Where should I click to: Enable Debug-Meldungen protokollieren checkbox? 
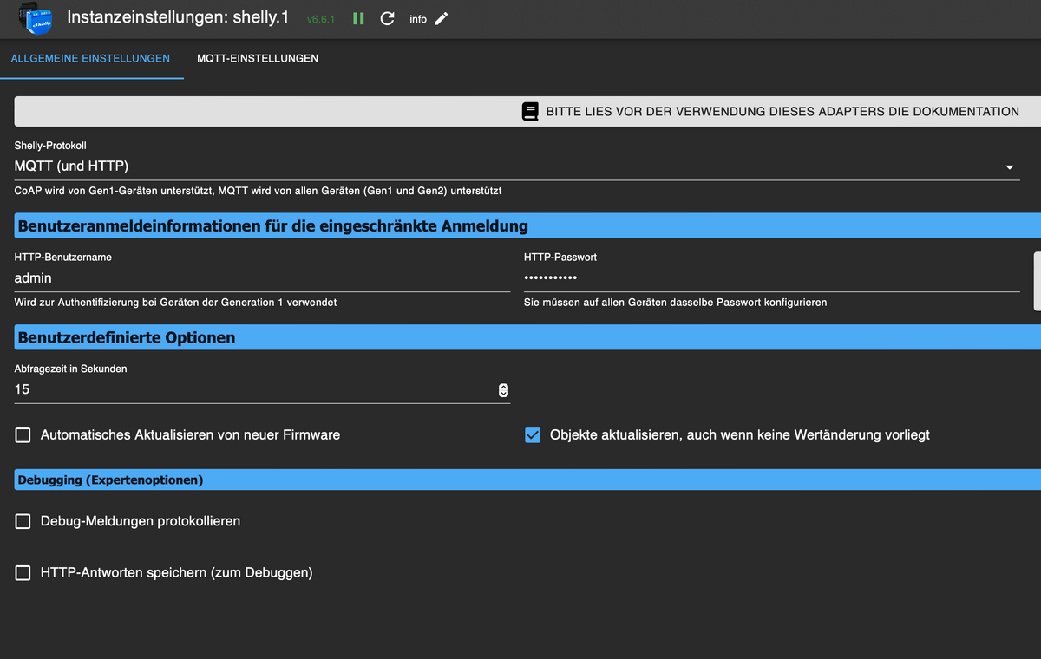coord(23,521)
